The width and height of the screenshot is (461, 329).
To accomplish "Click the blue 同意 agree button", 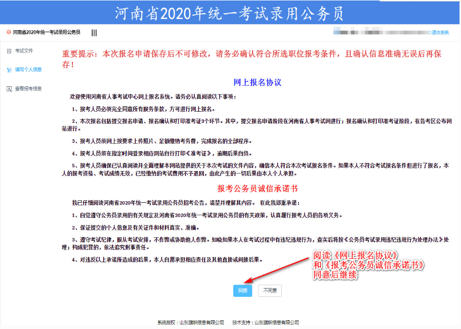I will click(242, 291).
